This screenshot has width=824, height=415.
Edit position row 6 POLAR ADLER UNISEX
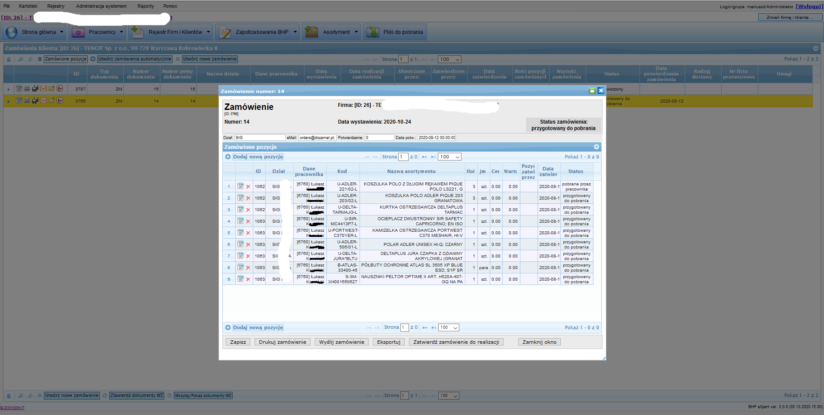point(241,244)
